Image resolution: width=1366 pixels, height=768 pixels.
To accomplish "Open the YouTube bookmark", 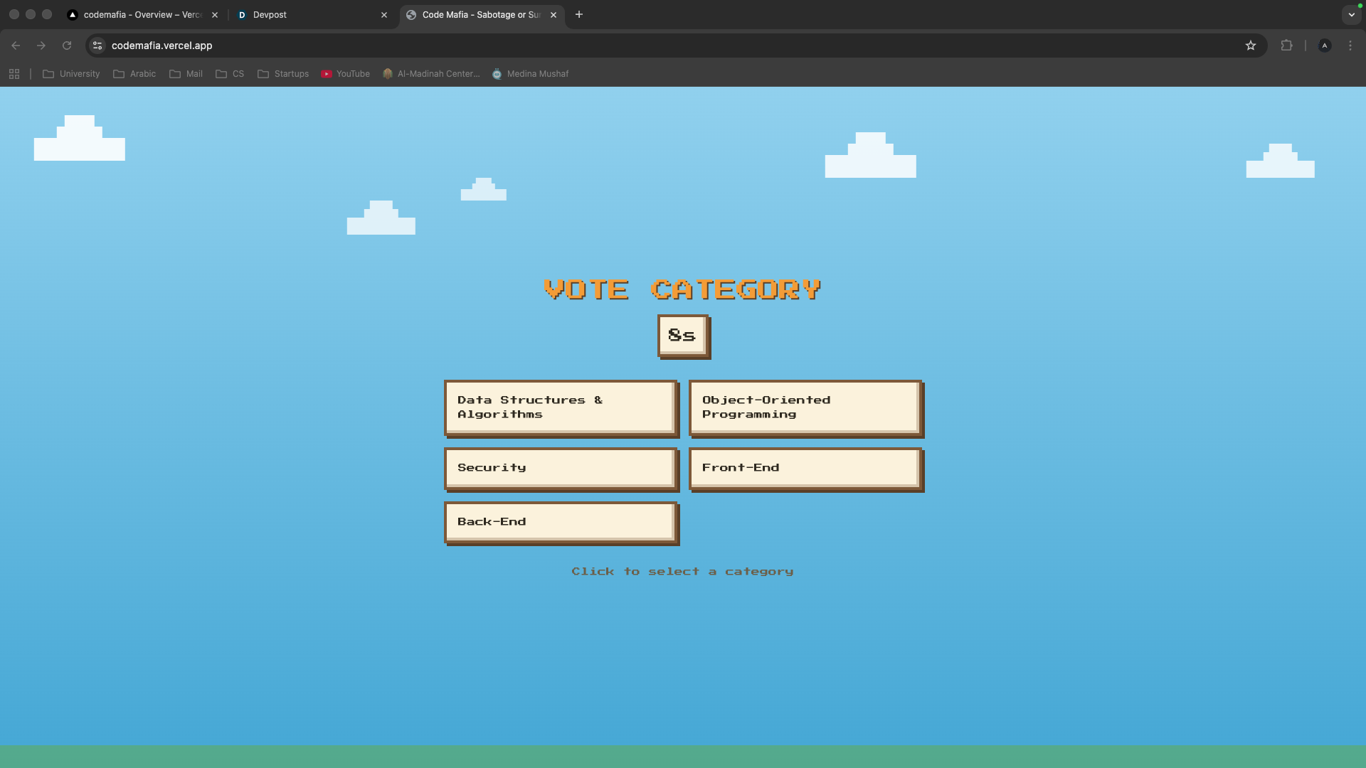I will coord(346,74).
